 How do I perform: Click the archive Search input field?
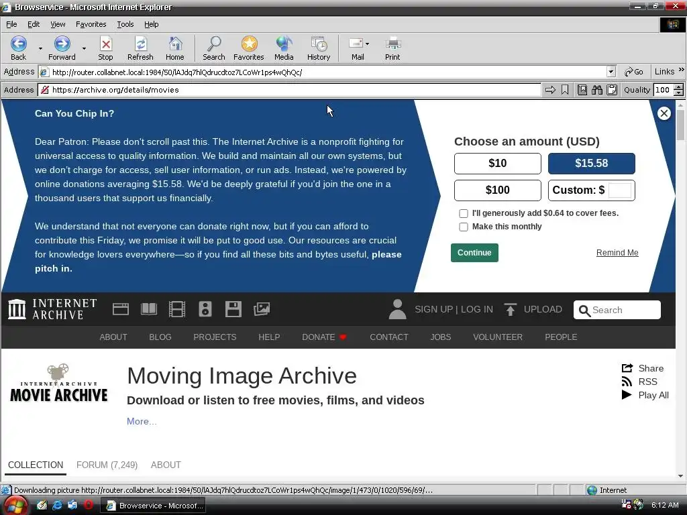coord(617,310)
